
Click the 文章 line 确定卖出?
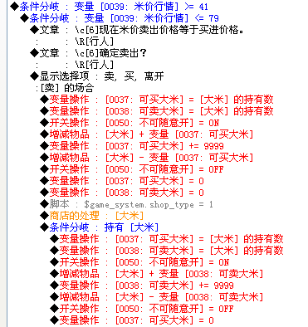[x=88, y=53]
